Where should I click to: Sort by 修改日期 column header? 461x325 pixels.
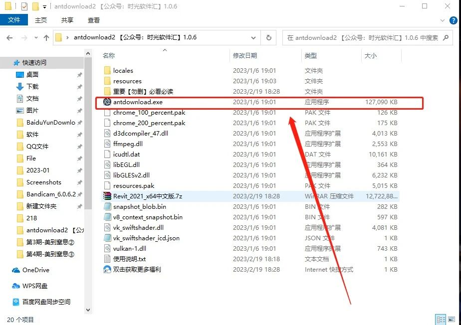pos(245,55)
